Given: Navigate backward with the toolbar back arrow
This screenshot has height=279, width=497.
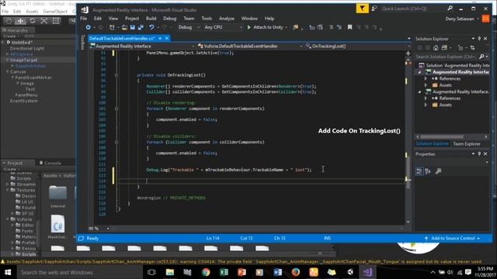Looking at the screenshot, I should point(88,28).
